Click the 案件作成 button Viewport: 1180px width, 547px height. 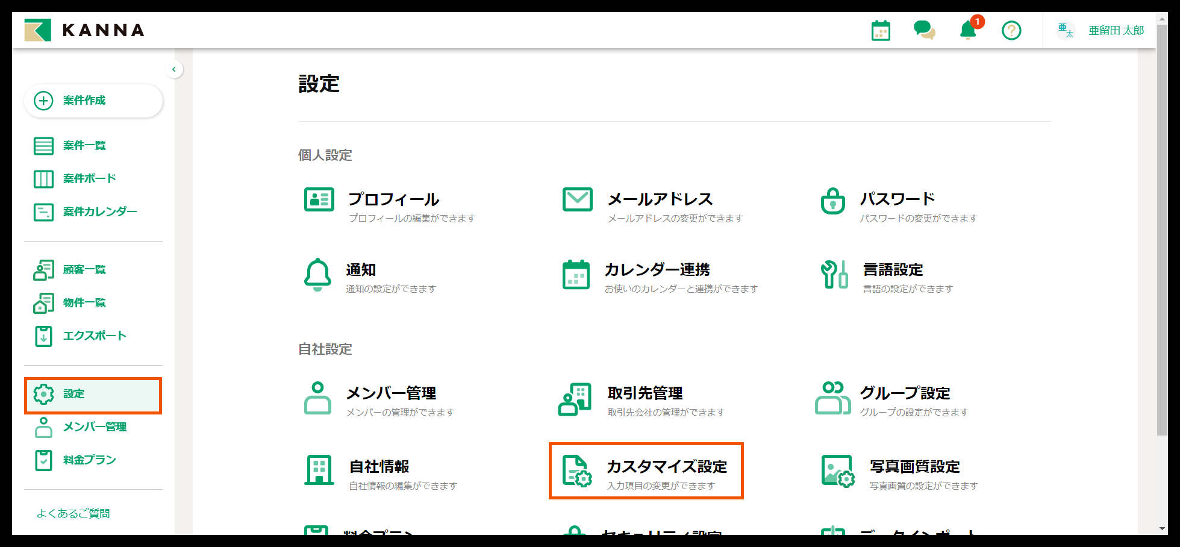tap(93, 101)
